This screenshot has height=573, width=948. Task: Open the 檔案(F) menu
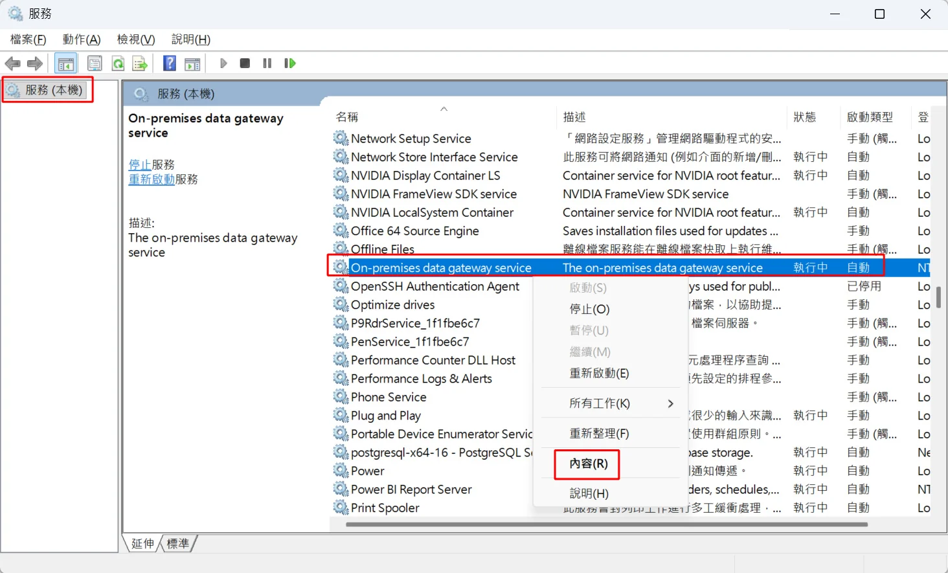coord(28,39)
